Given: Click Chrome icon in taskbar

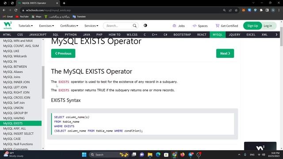Looking at the screenshot, I should point(174,155).
